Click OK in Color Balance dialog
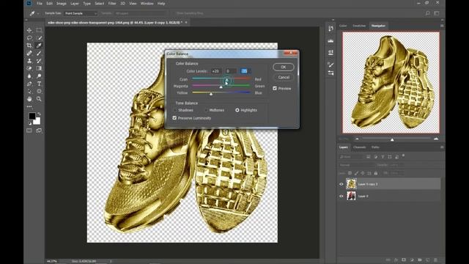 pos(284,67)
